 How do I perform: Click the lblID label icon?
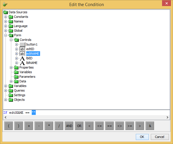click(x=22, y=58)
